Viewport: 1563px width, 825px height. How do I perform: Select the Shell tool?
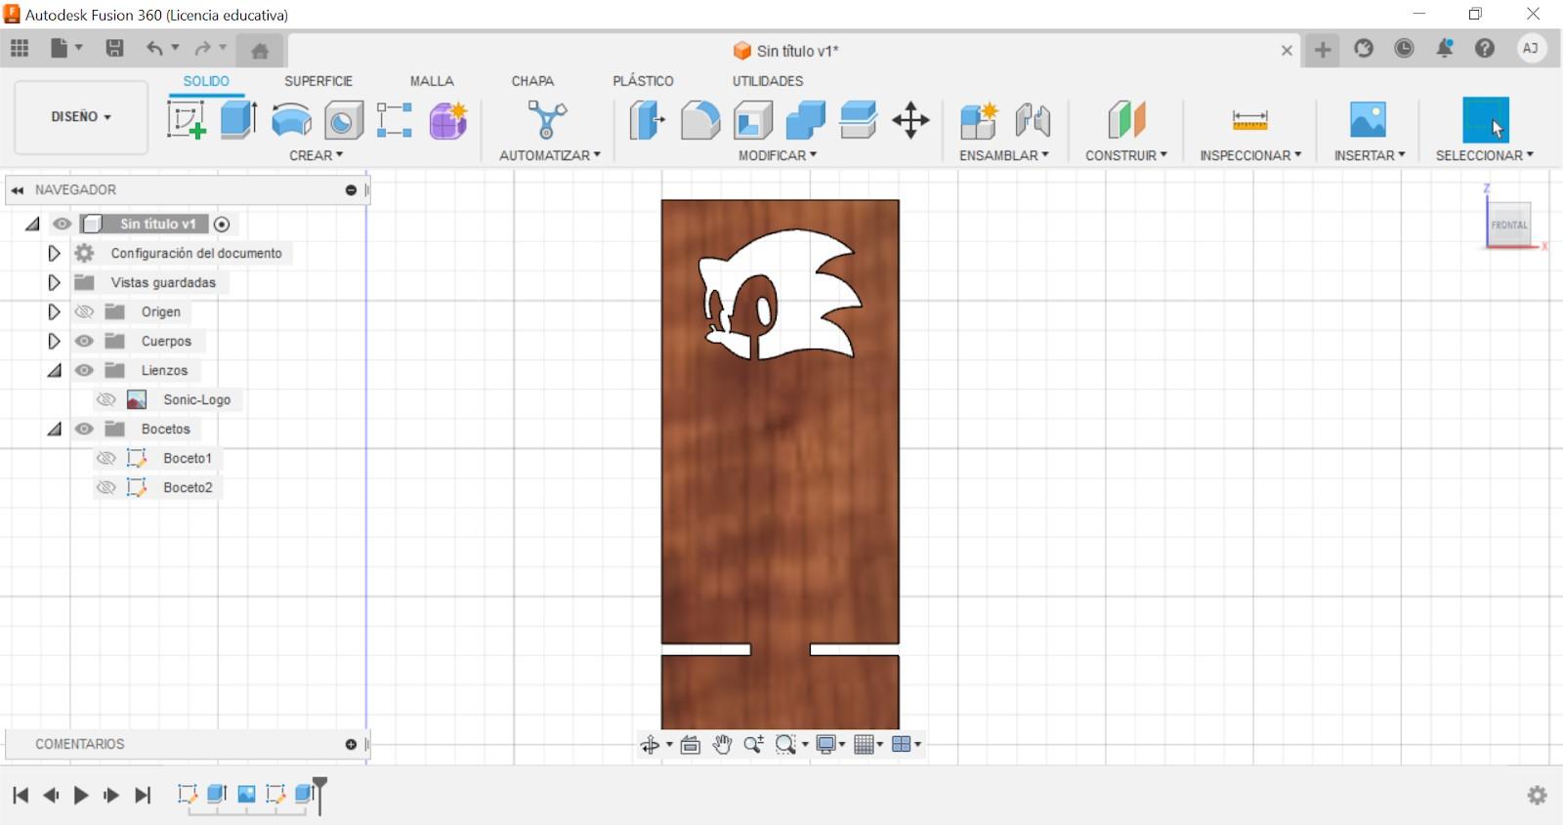tap(753, 120)
